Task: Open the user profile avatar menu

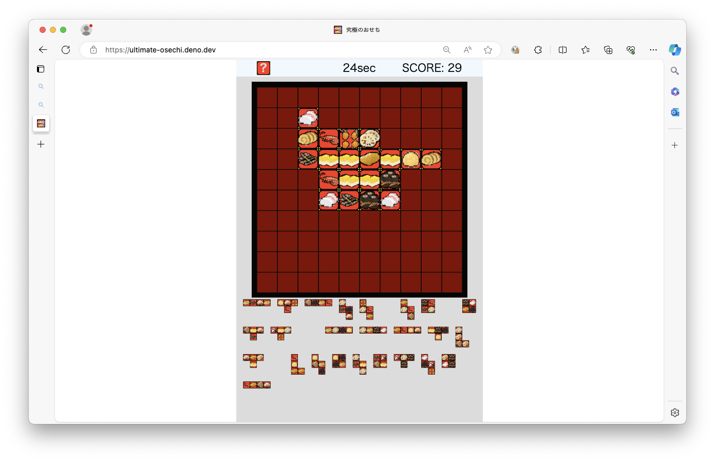Action: click(x=86, y=30)
